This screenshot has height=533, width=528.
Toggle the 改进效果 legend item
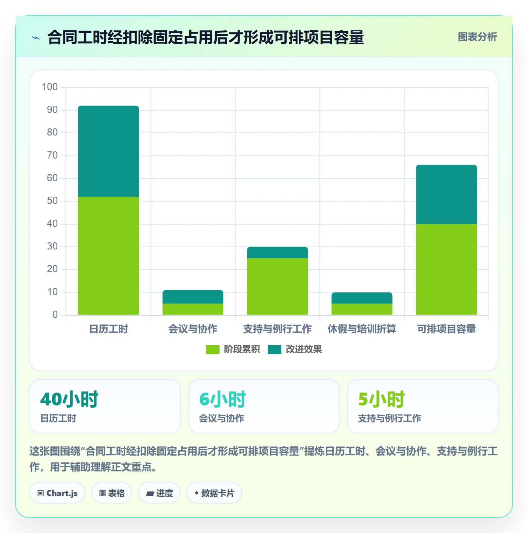tap(295, 350)
